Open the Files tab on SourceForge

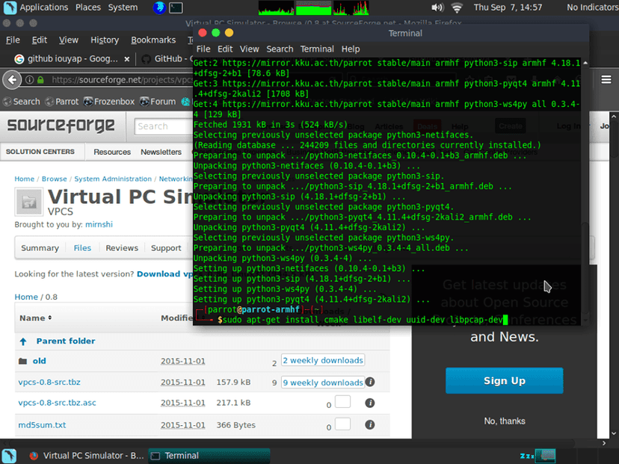click(82, 248)
